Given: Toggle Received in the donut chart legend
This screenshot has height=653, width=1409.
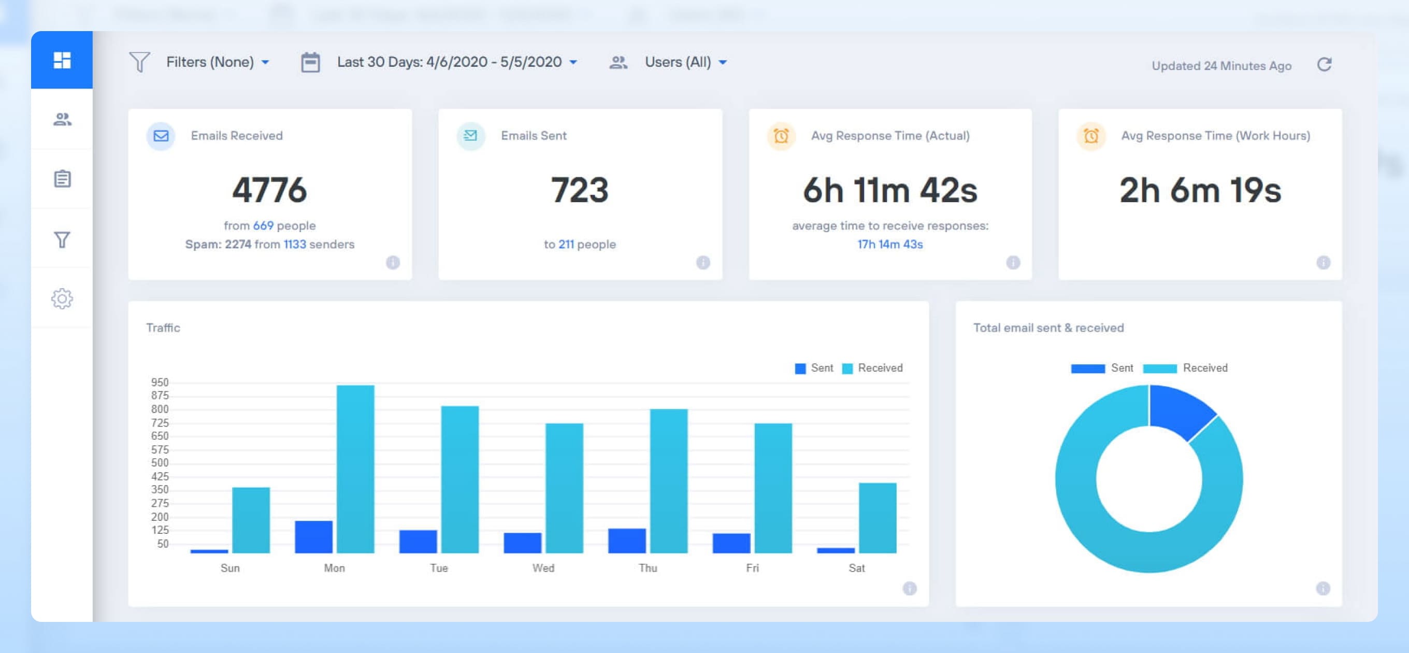Looking at the screenshot, I should click(x=1185, y=368).
